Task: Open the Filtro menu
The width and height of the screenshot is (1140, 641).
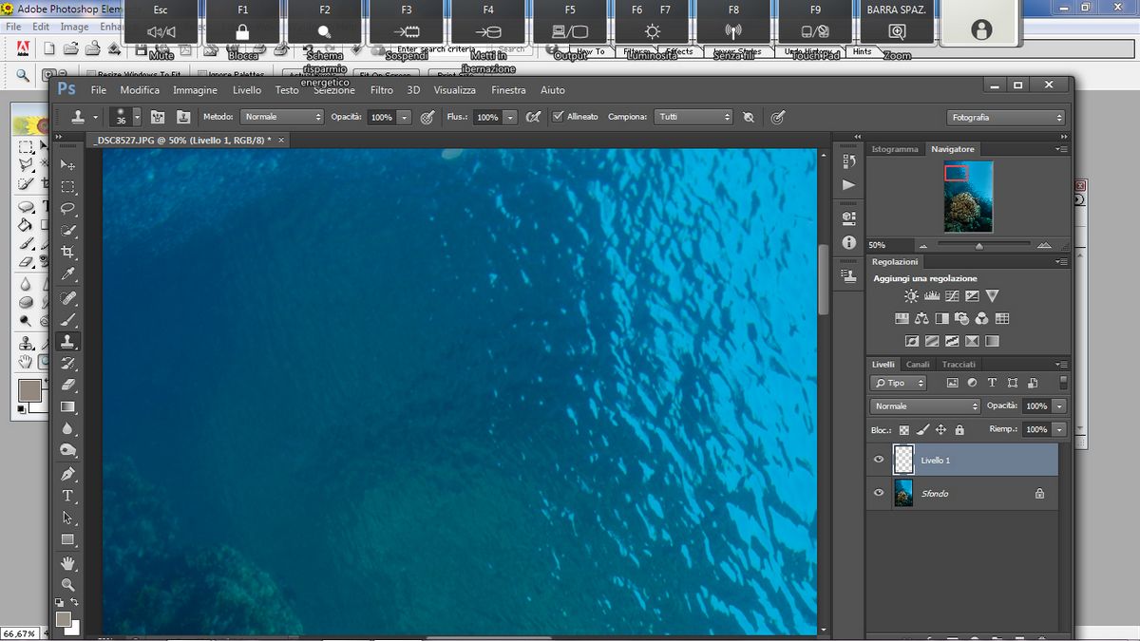Action: coord(382,90)
